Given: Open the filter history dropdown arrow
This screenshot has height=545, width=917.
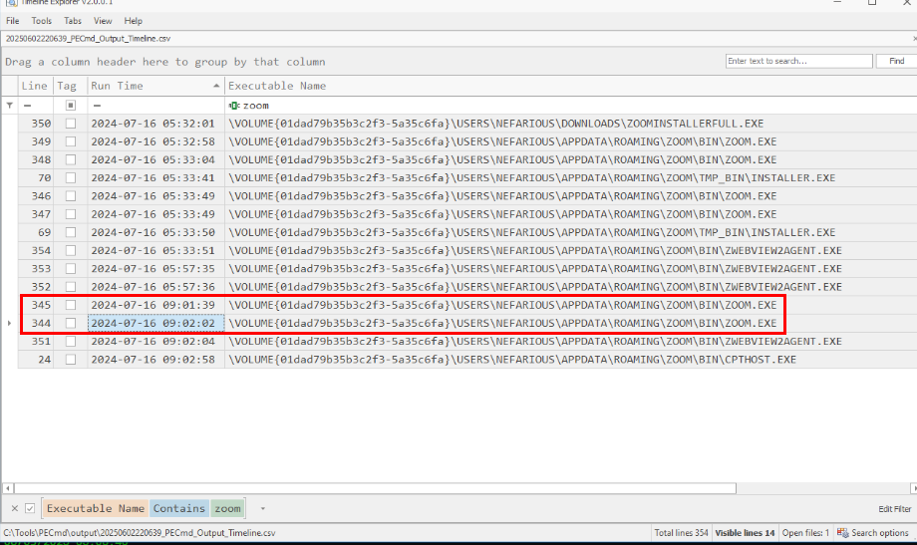Looking at the screenshot, I should point(262,508).
